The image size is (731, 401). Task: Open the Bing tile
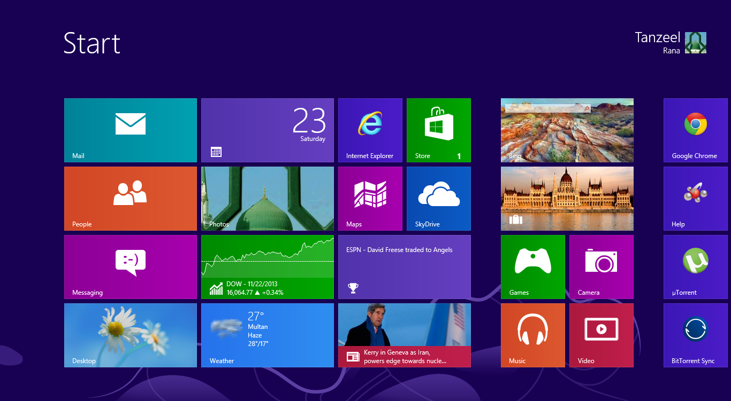click(x=567, y=130)
